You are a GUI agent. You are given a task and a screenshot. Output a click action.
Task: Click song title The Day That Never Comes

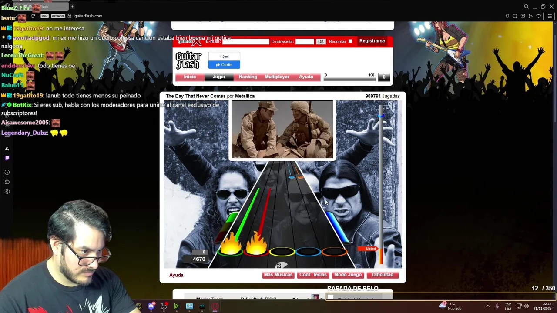tap(196, 96)
